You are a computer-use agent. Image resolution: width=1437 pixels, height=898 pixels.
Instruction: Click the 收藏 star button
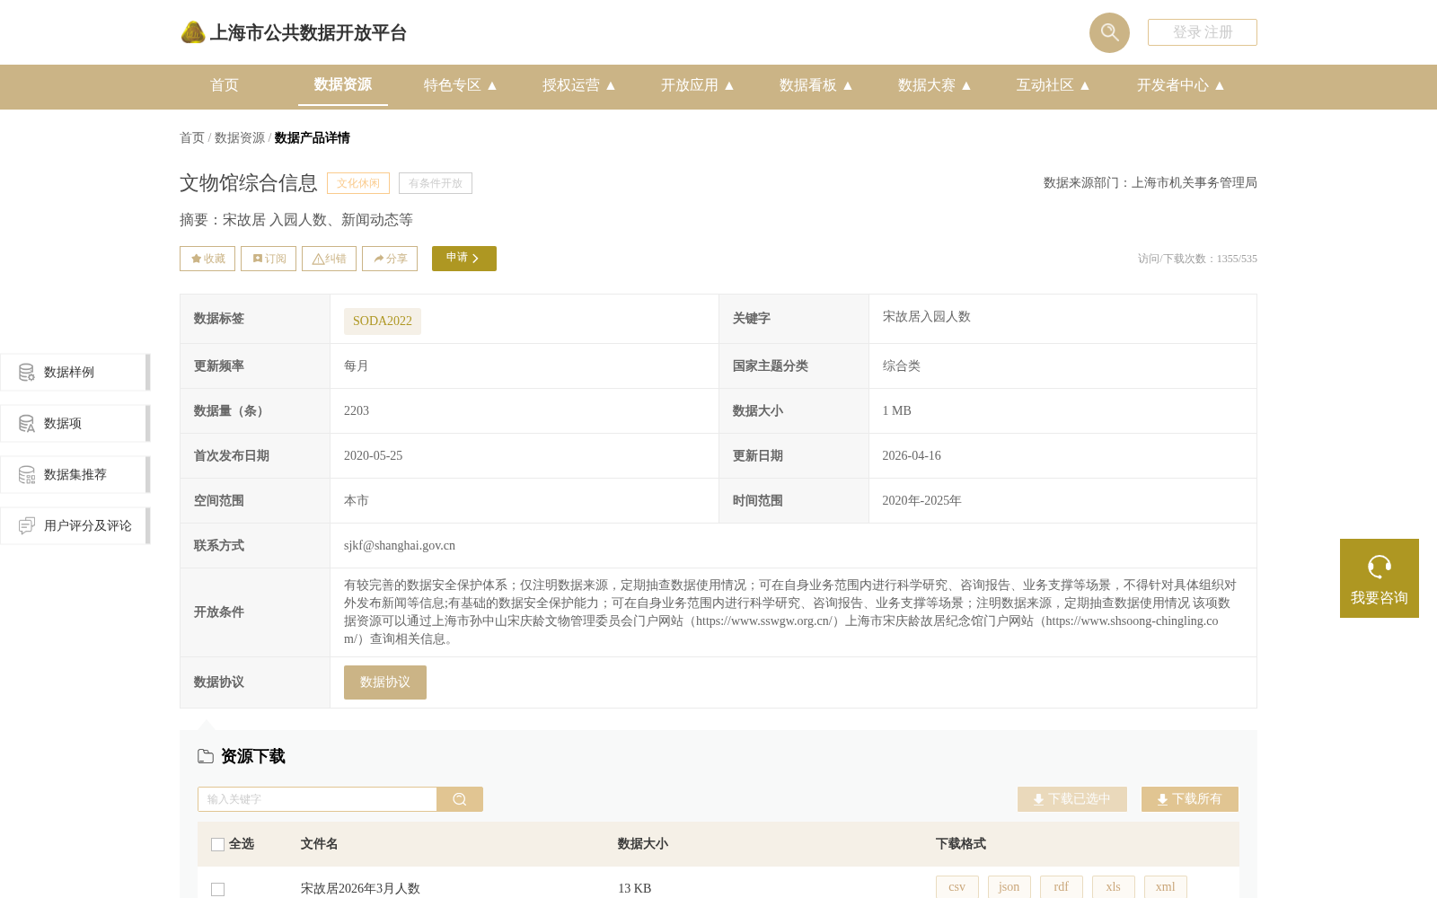click(x=207, y=259)
